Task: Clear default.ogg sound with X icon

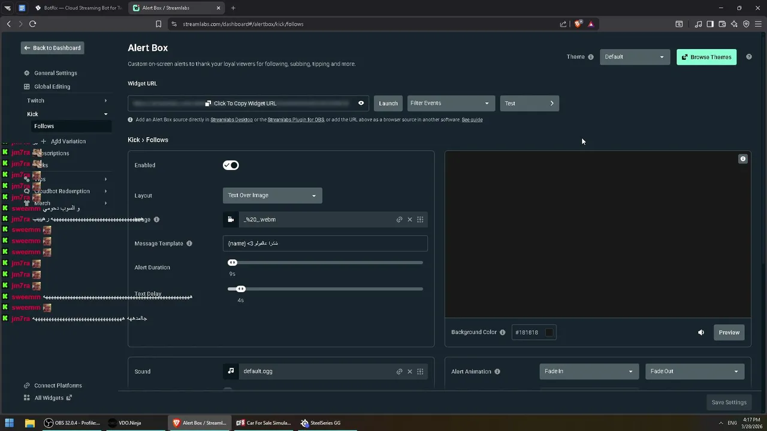Action: coord(410,371)
